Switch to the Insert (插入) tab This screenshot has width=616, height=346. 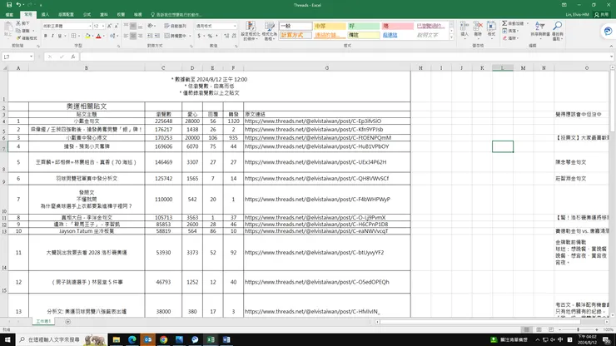coord(45,14)
